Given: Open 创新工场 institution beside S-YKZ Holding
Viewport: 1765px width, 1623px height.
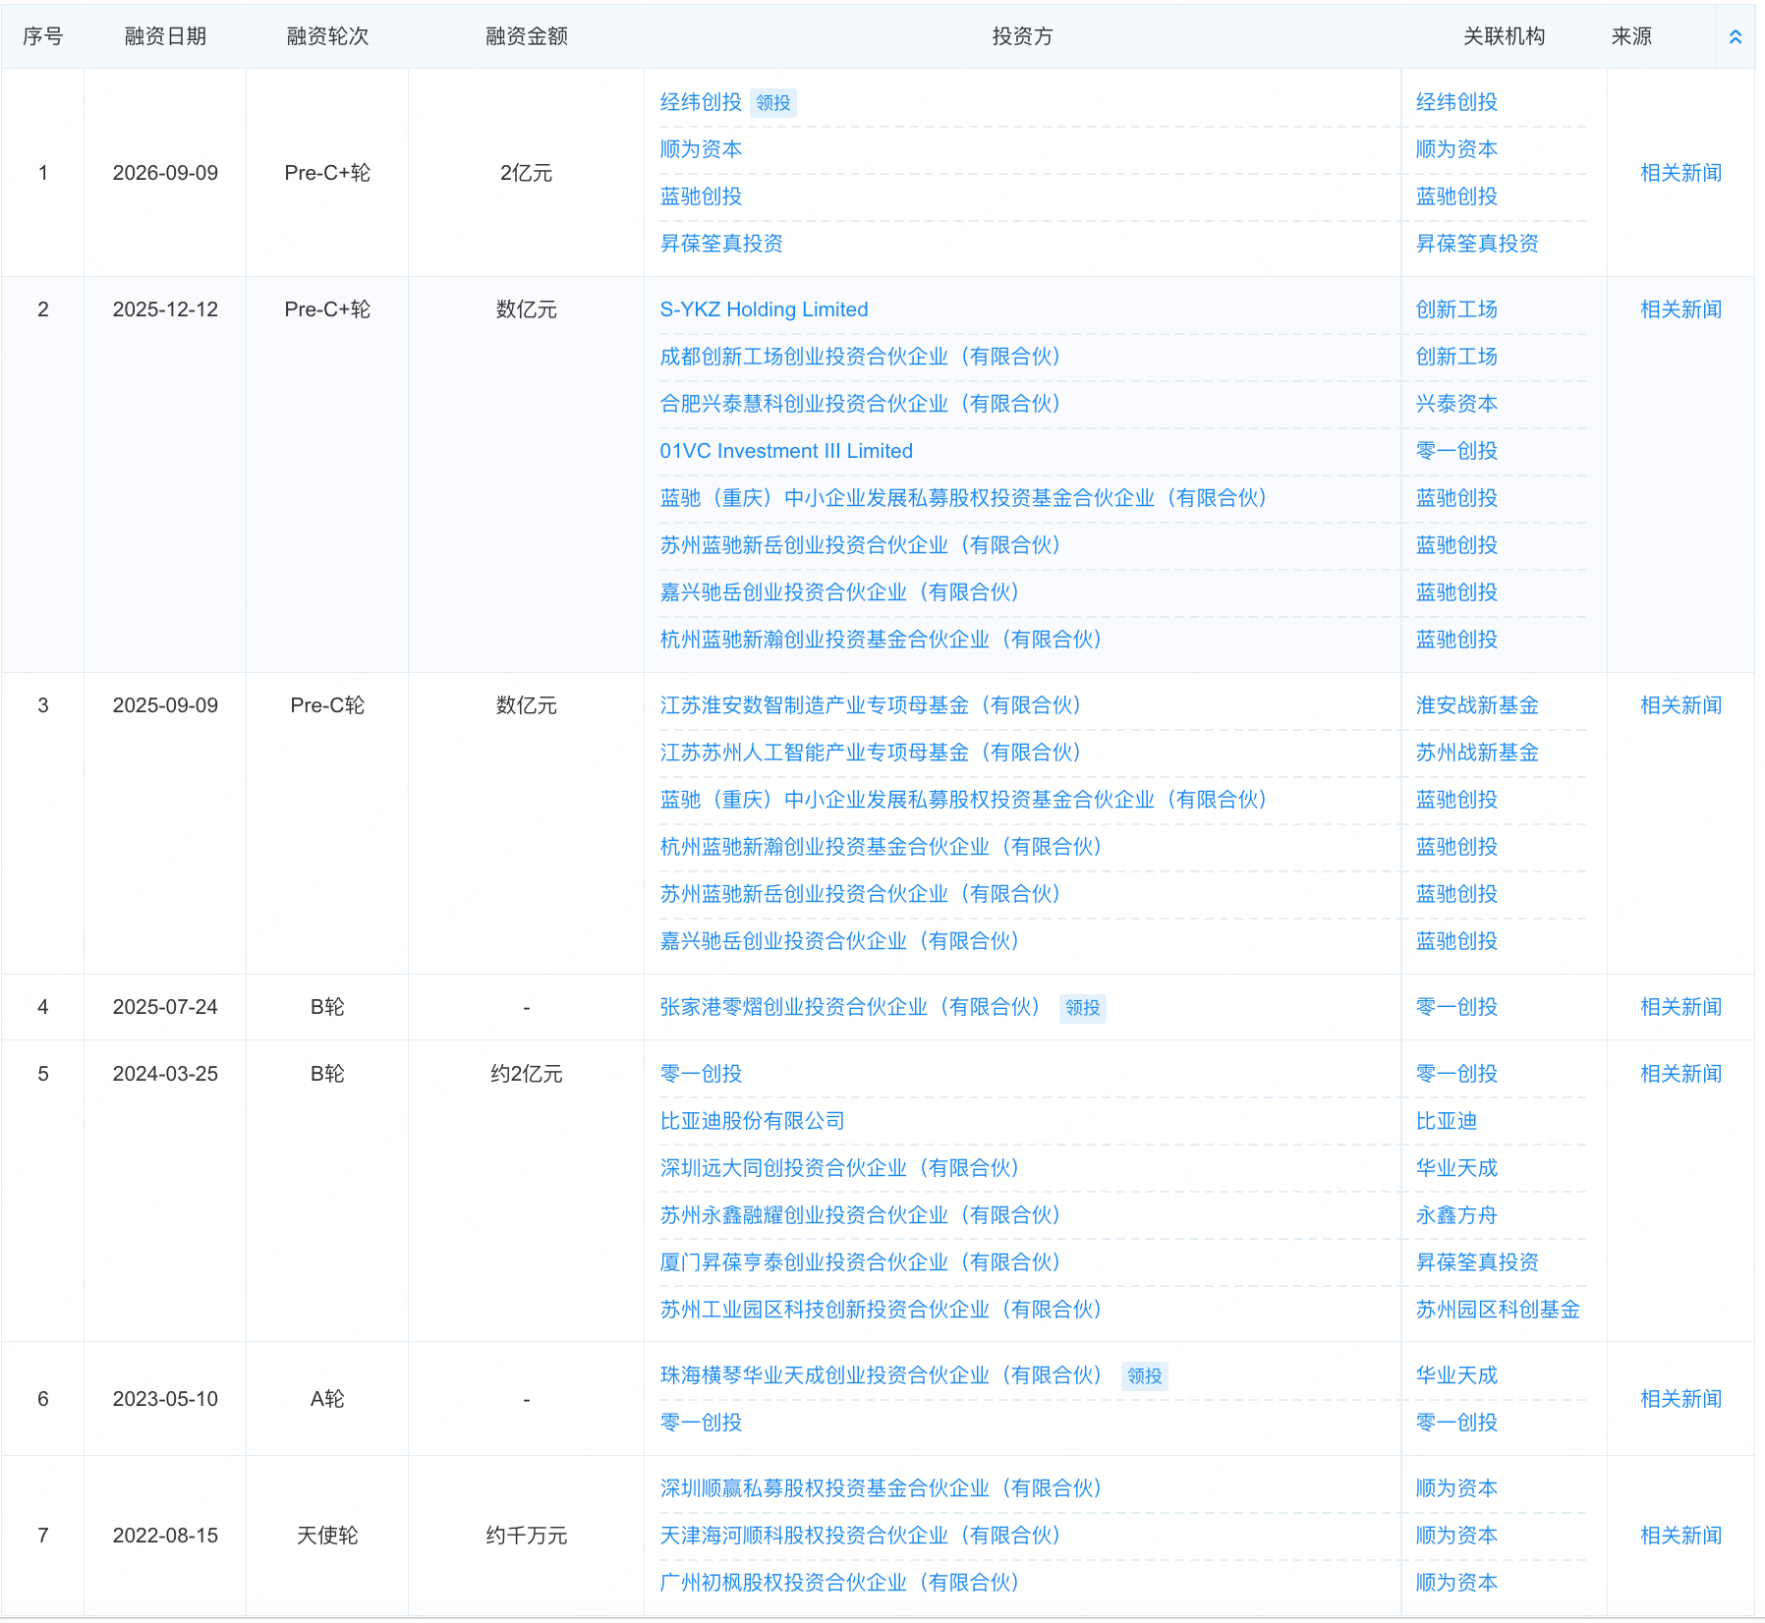Looking at the screenshot, I should [x=1456, y=309].
